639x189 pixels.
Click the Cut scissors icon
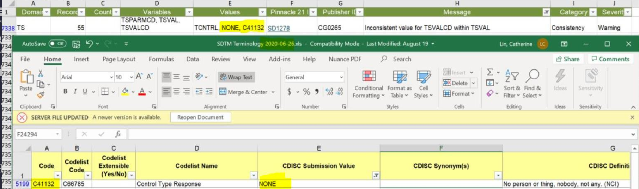(x=41, y=73)
